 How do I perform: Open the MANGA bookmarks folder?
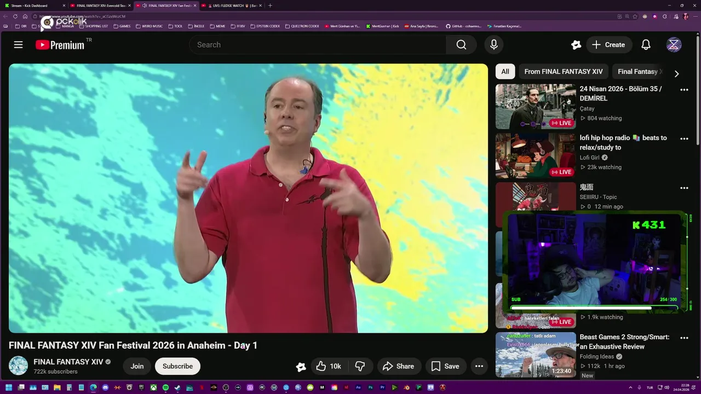(65, 26)
